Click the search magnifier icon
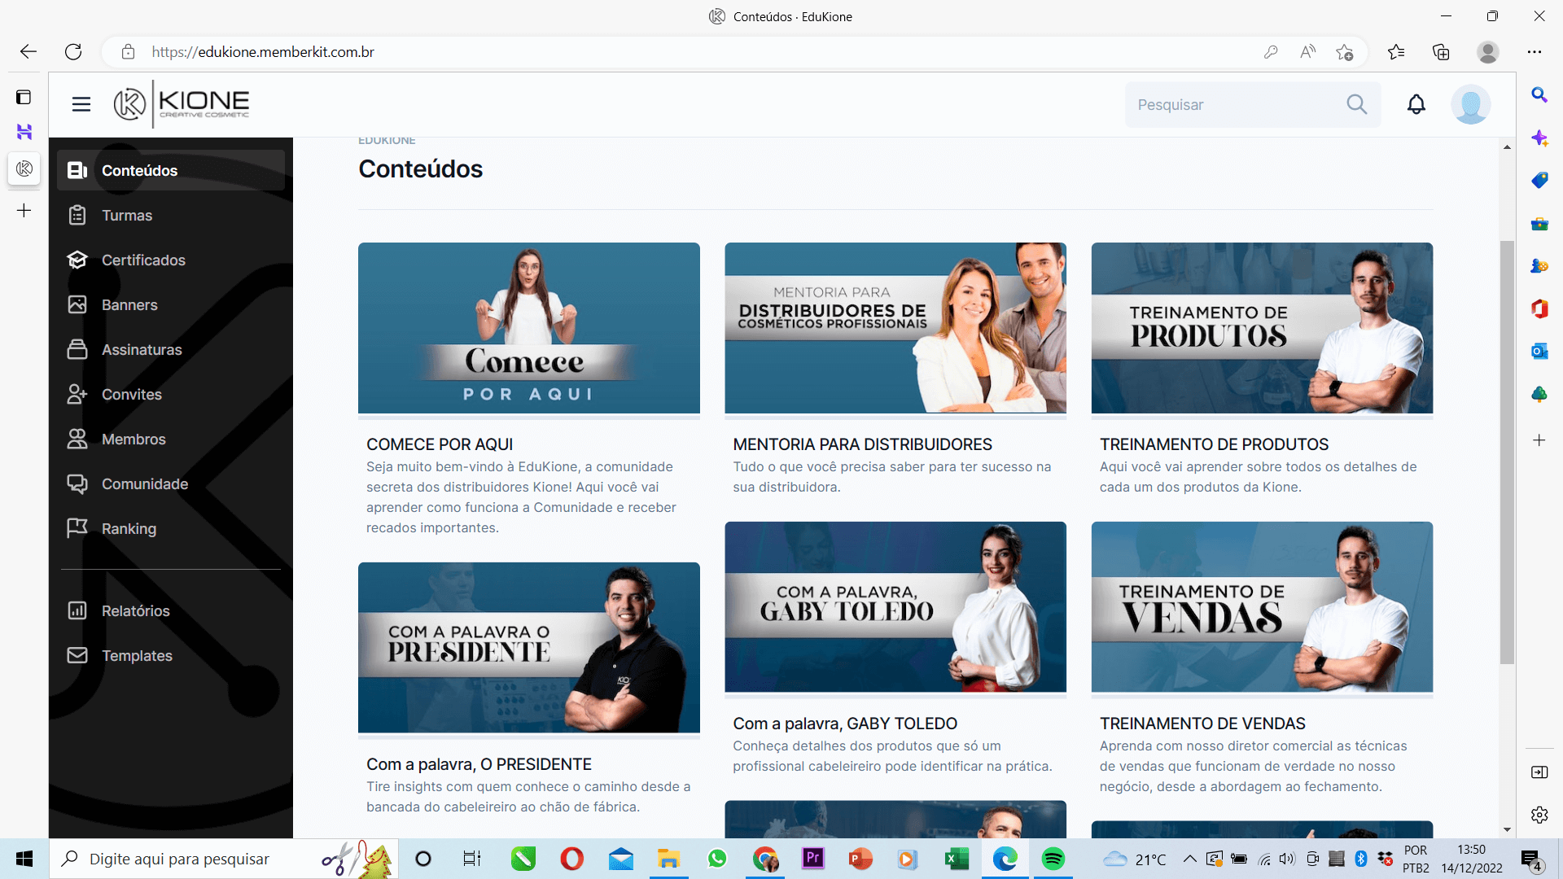 (x=1356, y=104)
